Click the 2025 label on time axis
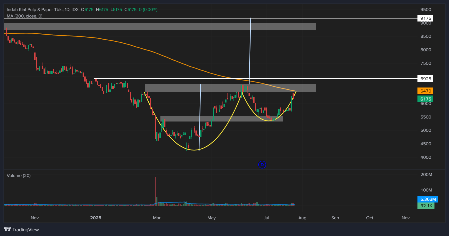This screenshot has width=449, height=236. [96, 218]
